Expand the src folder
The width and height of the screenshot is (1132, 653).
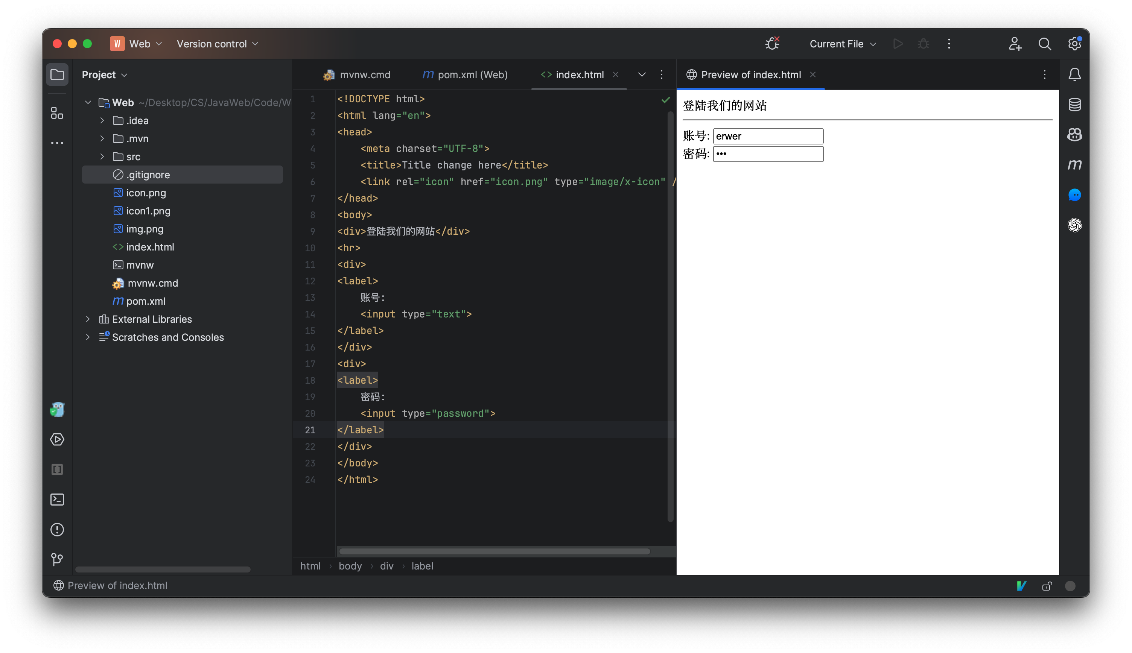pos(102,156)
